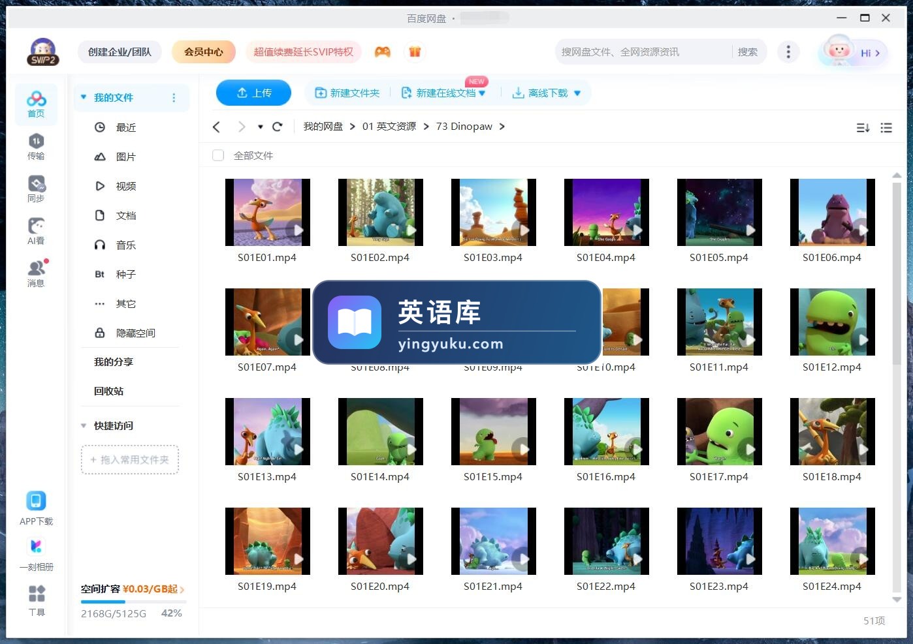The height and width of the screenshot is (644, 913).
Task: Open the 同步 sync icon
Action: click(36, 189)
